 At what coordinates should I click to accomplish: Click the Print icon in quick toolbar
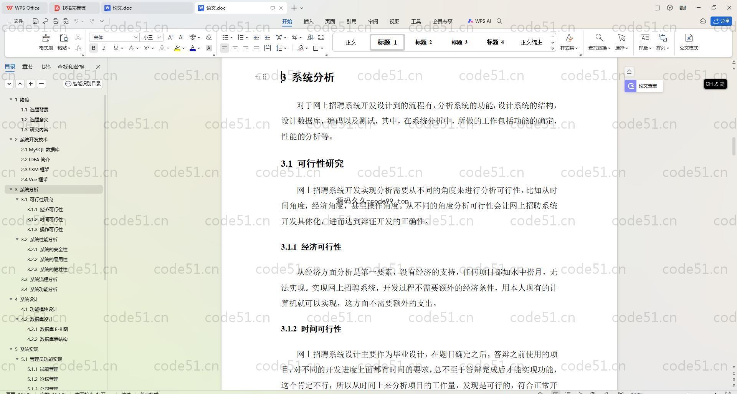click(56, 21)
